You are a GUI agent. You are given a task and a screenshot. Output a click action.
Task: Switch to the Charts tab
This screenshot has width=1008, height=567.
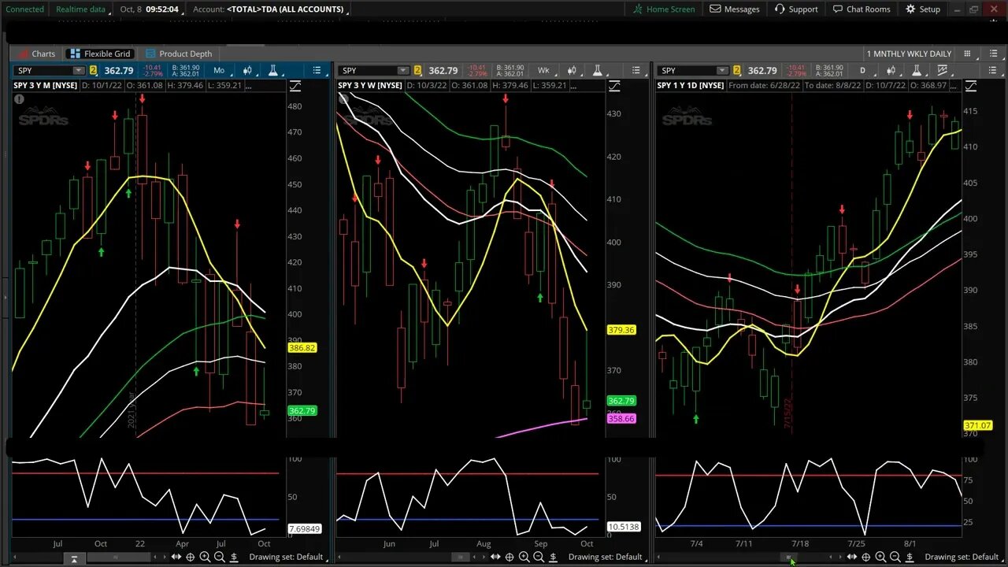pos(36,54)
